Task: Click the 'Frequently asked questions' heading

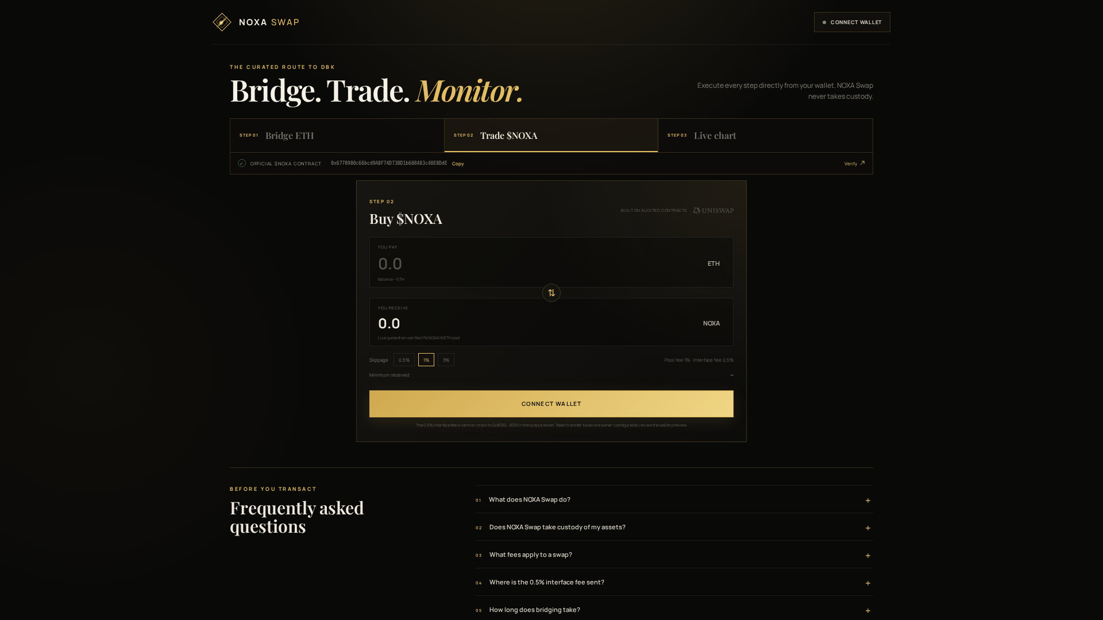Action: coord(297,517)
